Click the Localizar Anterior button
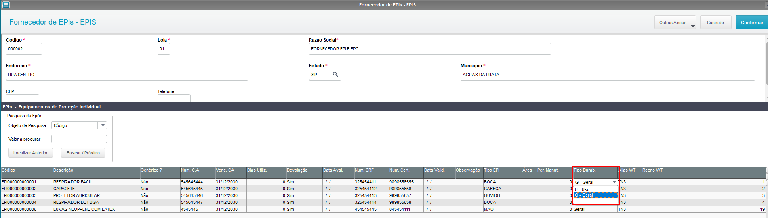The height and width of the screenshot is (218, 768). (31, 153)
